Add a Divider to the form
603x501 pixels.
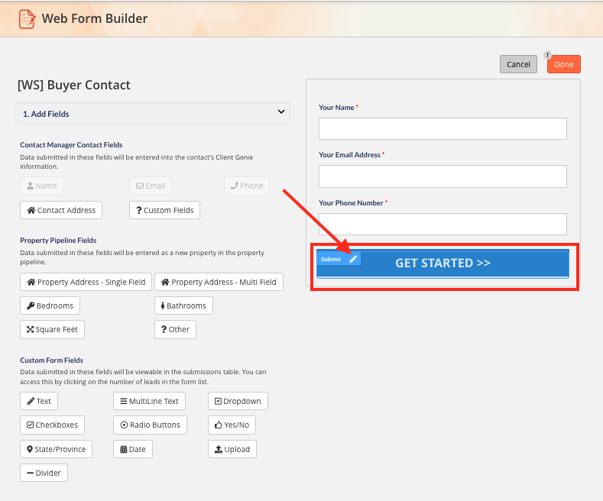pos(44,473)
